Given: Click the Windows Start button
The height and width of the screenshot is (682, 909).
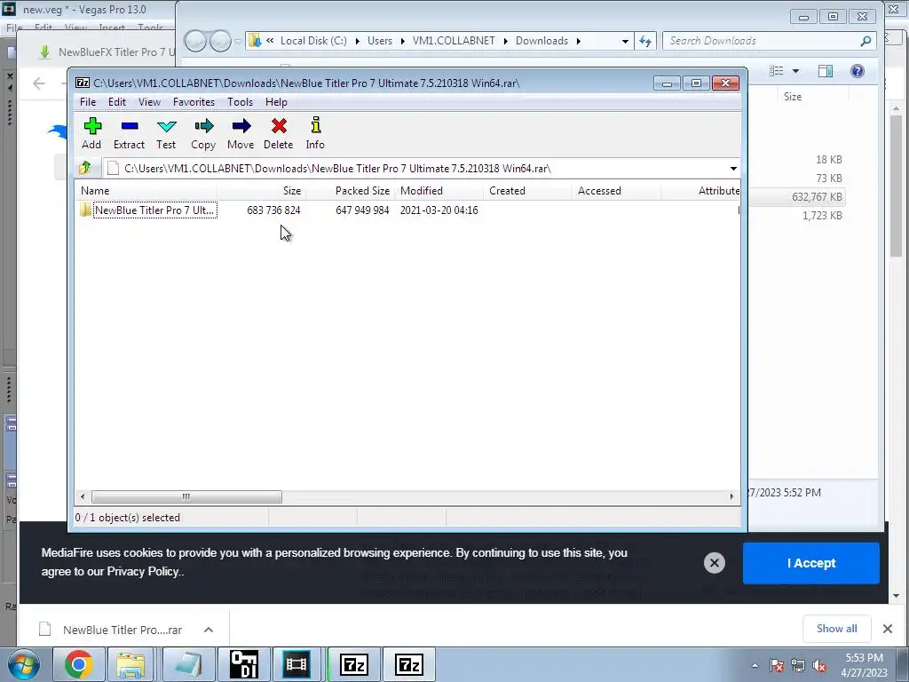Looking at the screenshot, I should tap(23, 664).
